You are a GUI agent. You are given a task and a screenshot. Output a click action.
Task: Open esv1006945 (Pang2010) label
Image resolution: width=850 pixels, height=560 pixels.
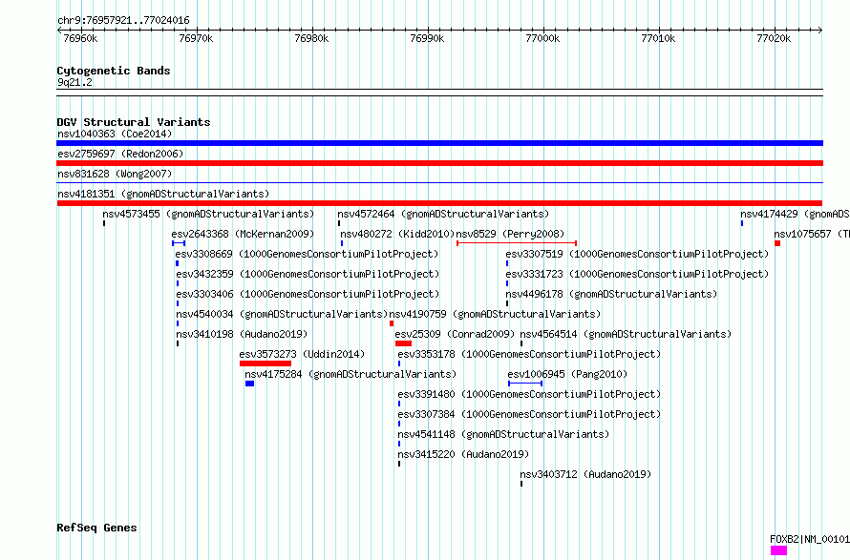[567, 374]
